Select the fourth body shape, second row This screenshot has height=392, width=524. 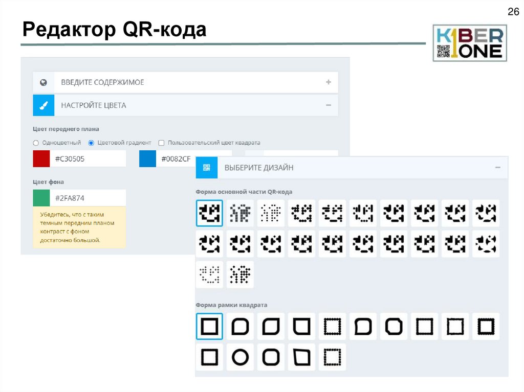[302, 244]
